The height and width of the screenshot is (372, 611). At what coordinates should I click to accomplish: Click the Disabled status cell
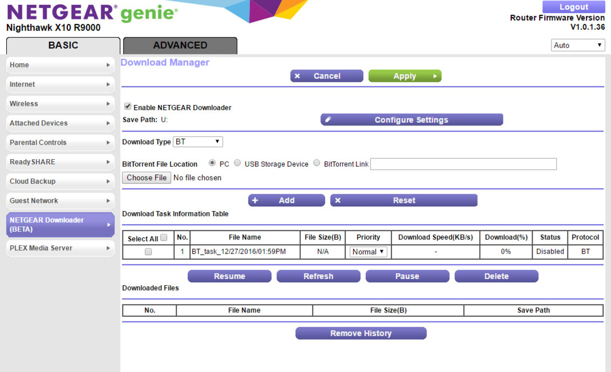(x=550, y=252)
